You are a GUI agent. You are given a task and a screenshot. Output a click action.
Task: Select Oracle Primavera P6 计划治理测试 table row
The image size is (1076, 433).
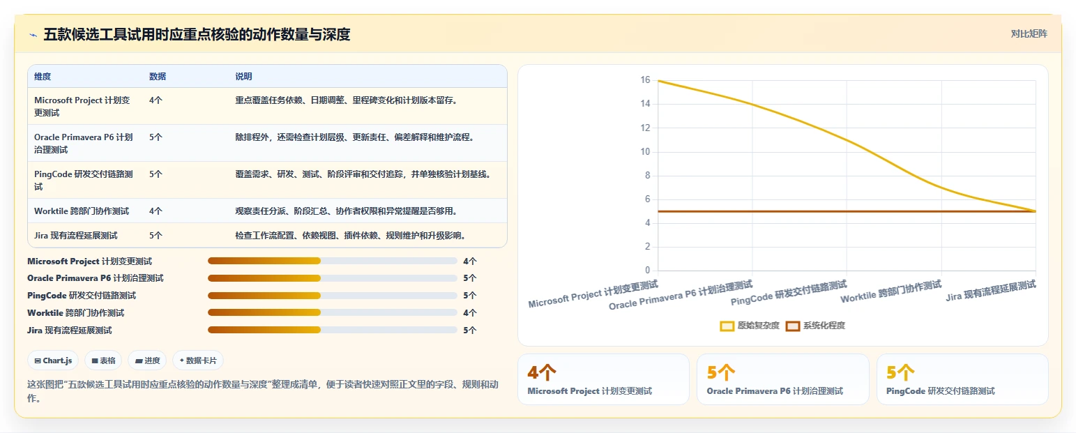[267, 143]
